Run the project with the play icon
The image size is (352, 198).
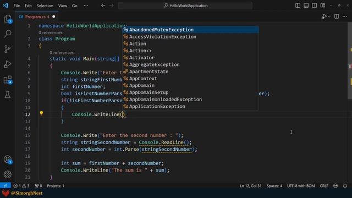coord(324,16)
